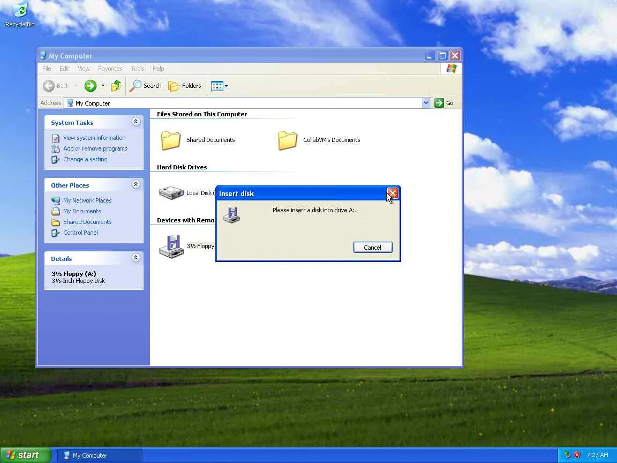Open the View menu
Viewport: 617px width, 463px height.
pyautogui.click(x=84, y=69)
